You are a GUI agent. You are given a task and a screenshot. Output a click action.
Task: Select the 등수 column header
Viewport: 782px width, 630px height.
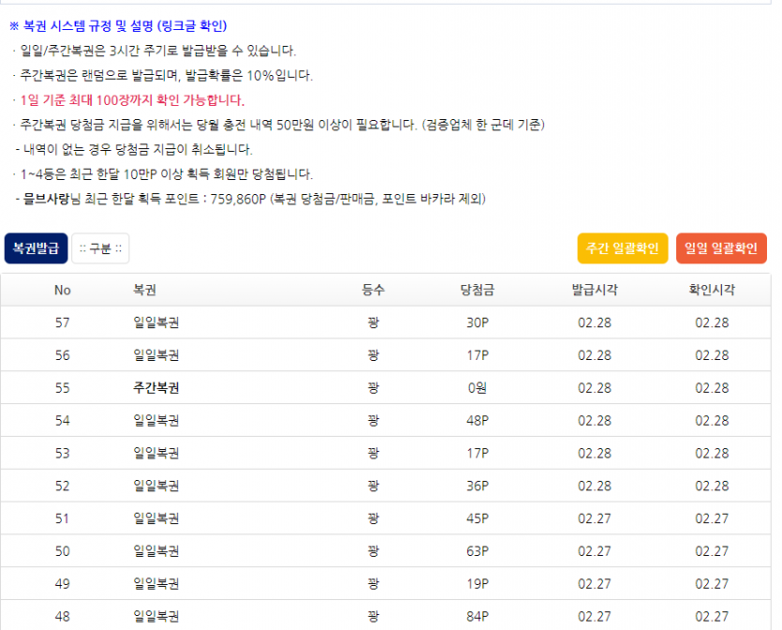(x=373, y=290)
